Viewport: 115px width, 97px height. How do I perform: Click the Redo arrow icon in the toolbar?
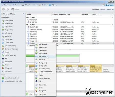click(8, 9)
